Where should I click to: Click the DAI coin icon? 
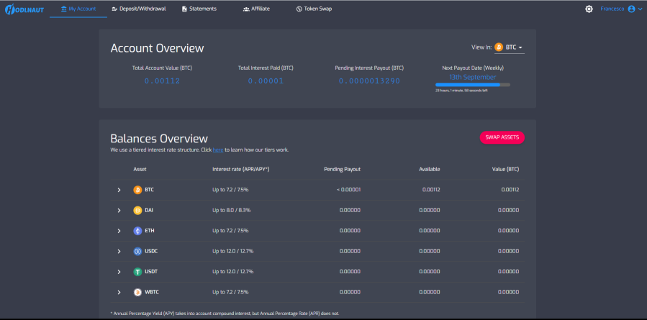137,210
